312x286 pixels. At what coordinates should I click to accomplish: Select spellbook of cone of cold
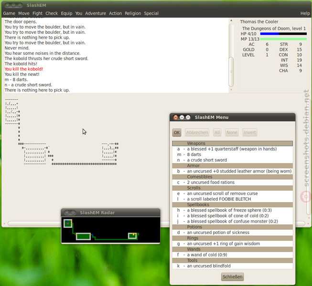(x=232, y=215)
